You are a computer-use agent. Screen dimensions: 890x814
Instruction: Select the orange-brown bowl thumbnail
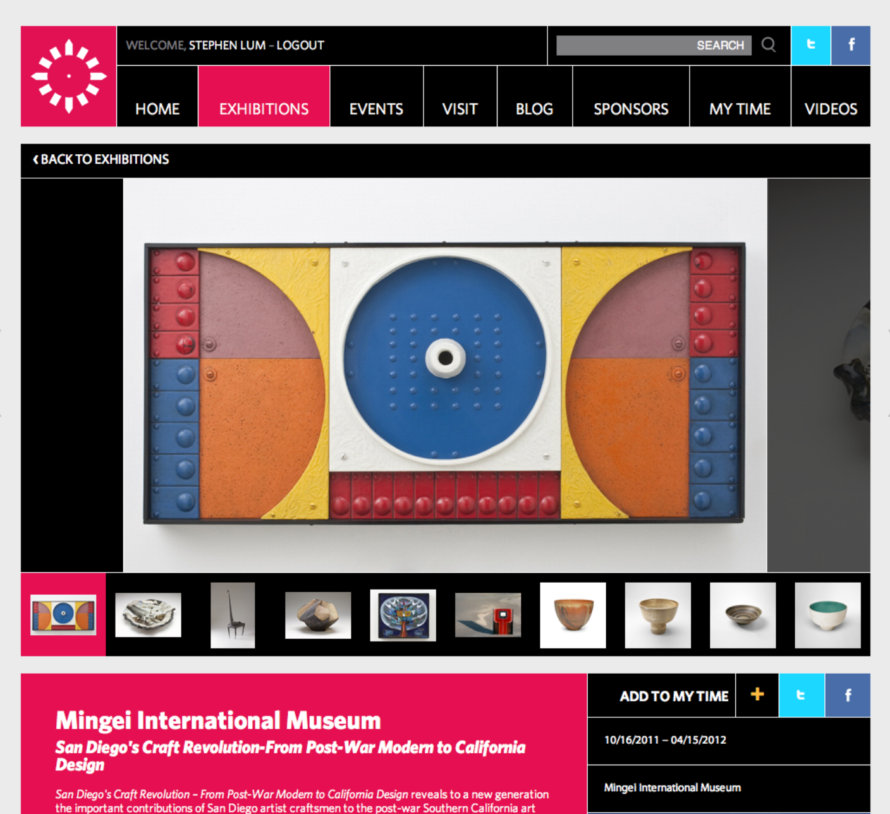pyautogui.click(x=573, y=615)
